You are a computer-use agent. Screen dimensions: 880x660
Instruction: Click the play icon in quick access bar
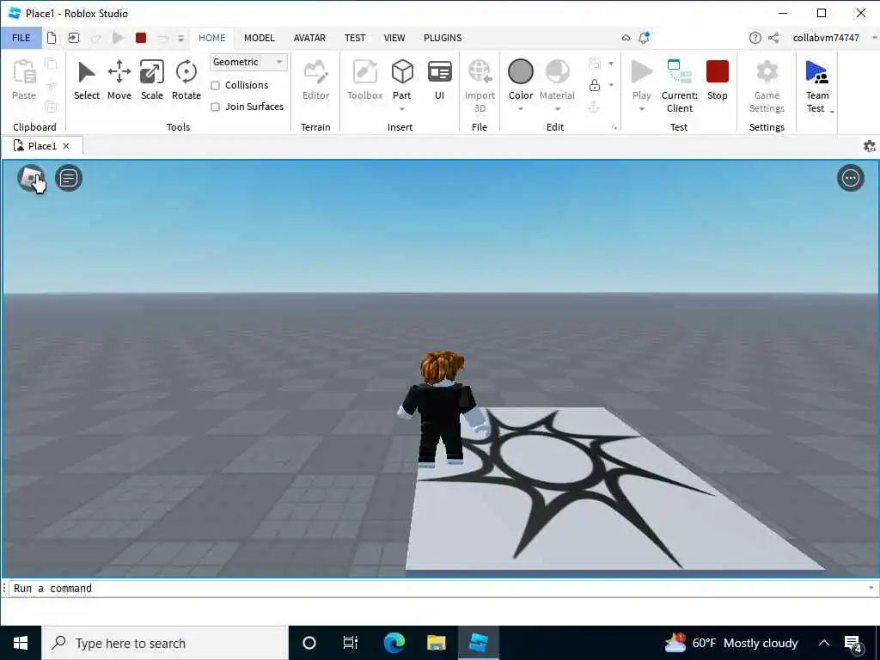118,38
